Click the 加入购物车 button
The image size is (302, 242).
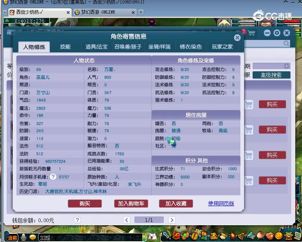[131, 204]
